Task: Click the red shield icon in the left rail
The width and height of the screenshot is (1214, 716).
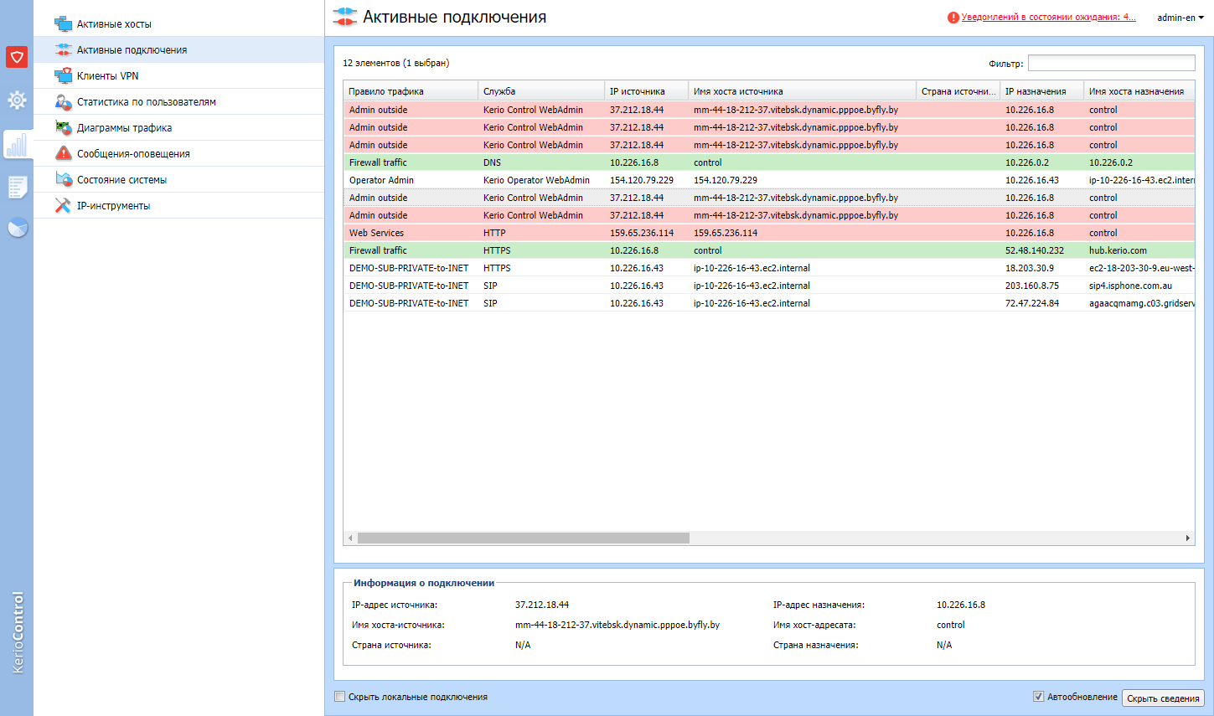Action: tap(17, 57)
